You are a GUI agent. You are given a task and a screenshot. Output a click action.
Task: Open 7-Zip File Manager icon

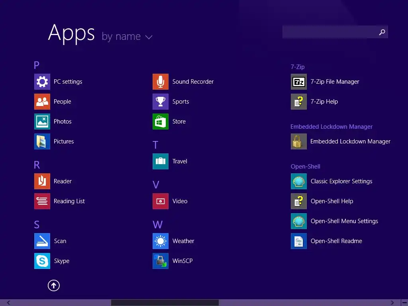pyautogui.click(x=299, y=82)
